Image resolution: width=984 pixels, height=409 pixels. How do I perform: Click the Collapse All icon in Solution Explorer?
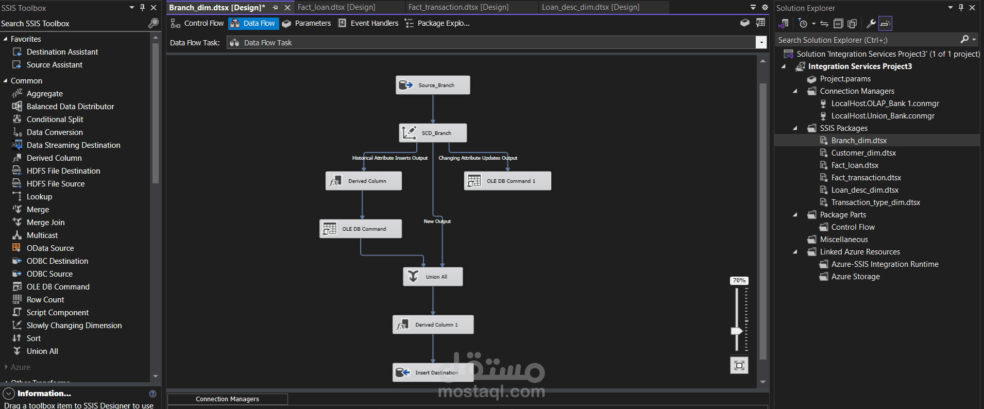(838, 23)
